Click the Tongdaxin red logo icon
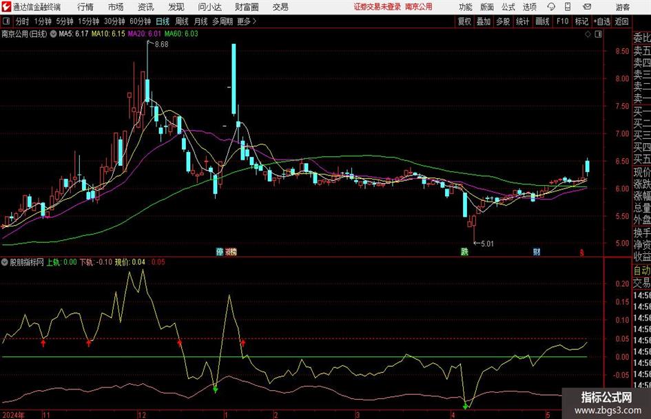 pos(6,7)
